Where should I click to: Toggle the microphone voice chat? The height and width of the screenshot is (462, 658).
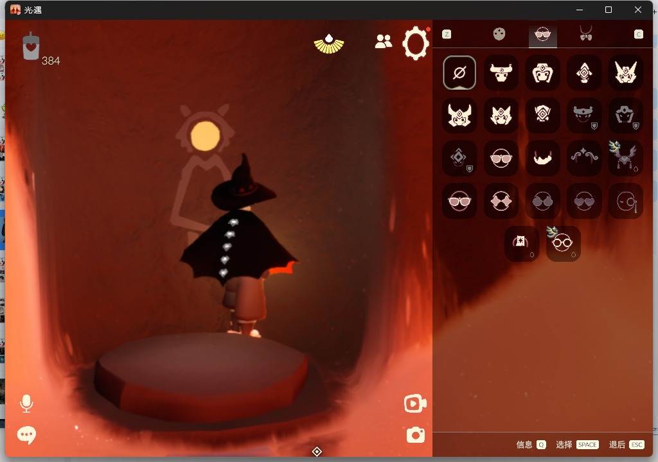[x=26, y=404]
